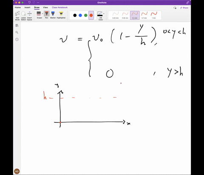Image resolution: width=204 pixels, height=175 pixels.
Task: Activate the Lasso Select tool
Action: point(23,16)
